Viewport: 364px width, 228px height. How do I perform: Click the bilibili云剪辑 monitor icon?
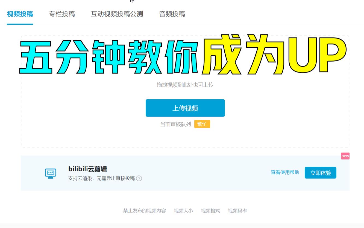click(51, 174)
